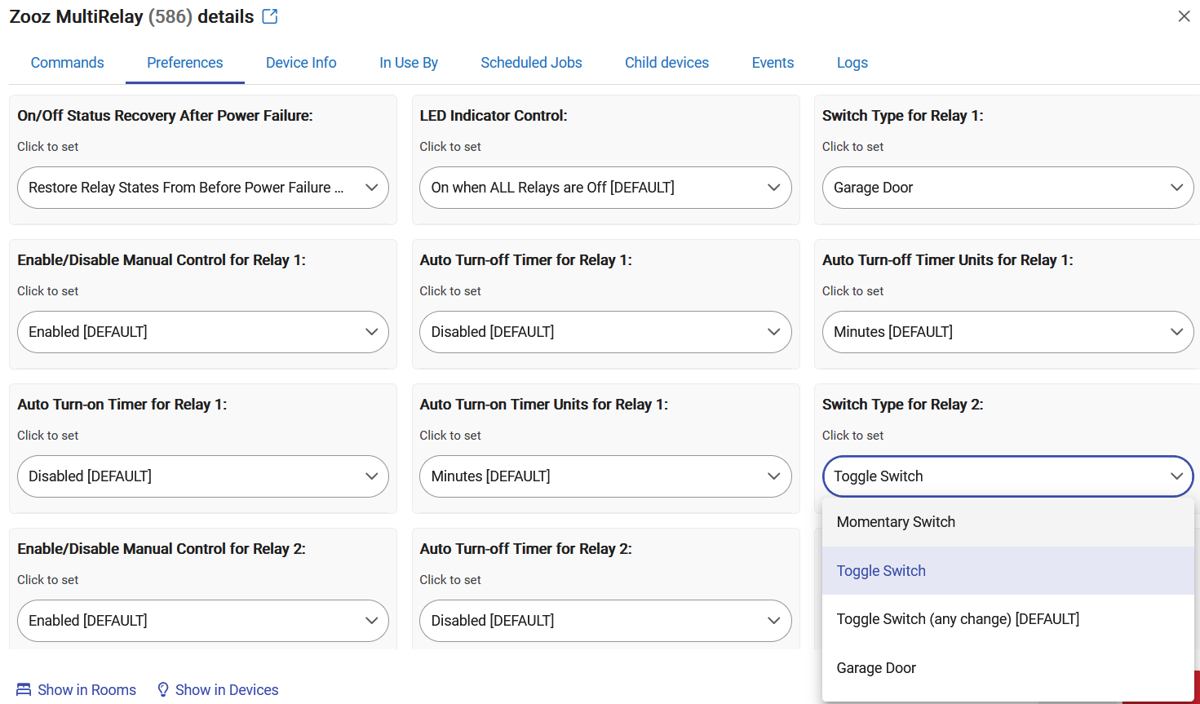Open the Events tab
The height and width of the screenshot is (704, 1200).
(773, 63)
